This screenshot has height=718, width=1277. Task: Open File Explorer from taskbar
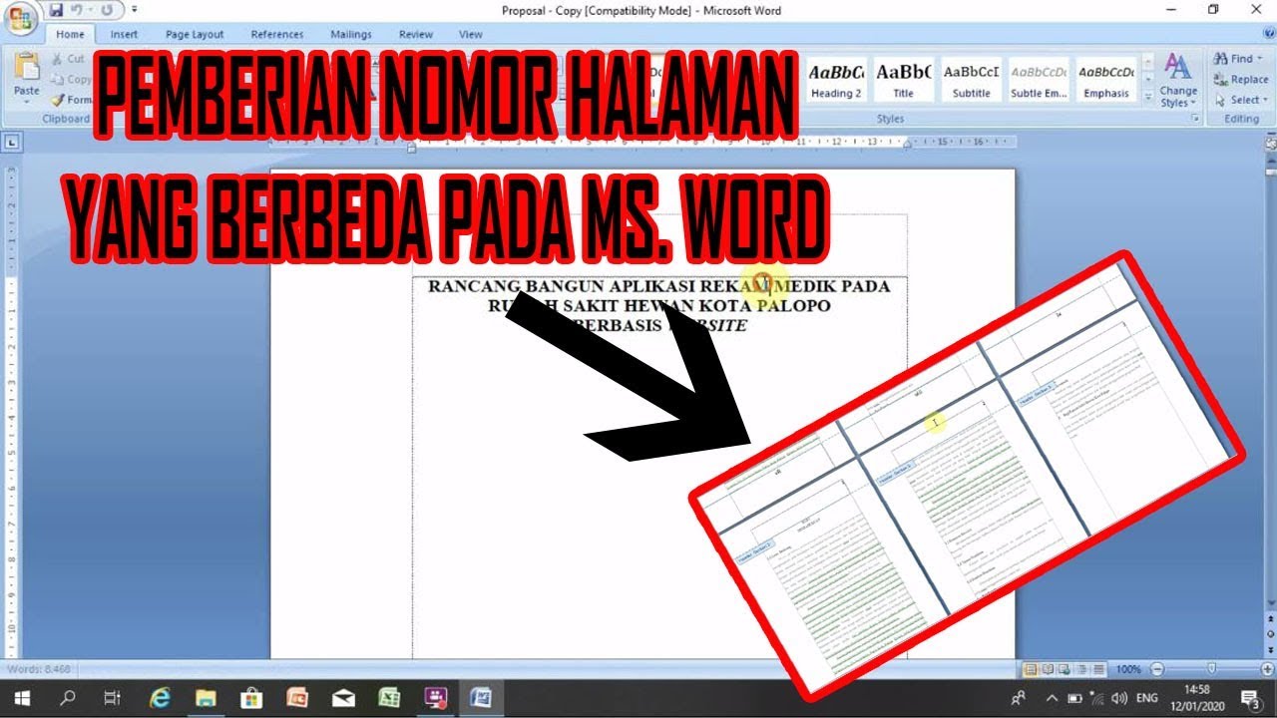point(206,698)
